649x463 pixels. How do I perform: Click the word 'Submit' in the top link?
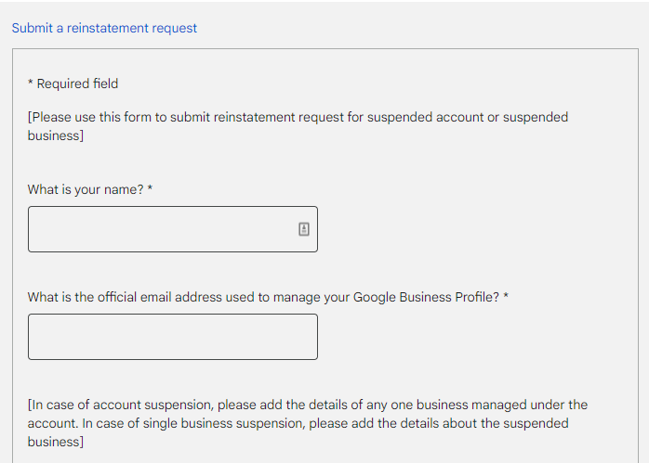[x=33, y=28]
